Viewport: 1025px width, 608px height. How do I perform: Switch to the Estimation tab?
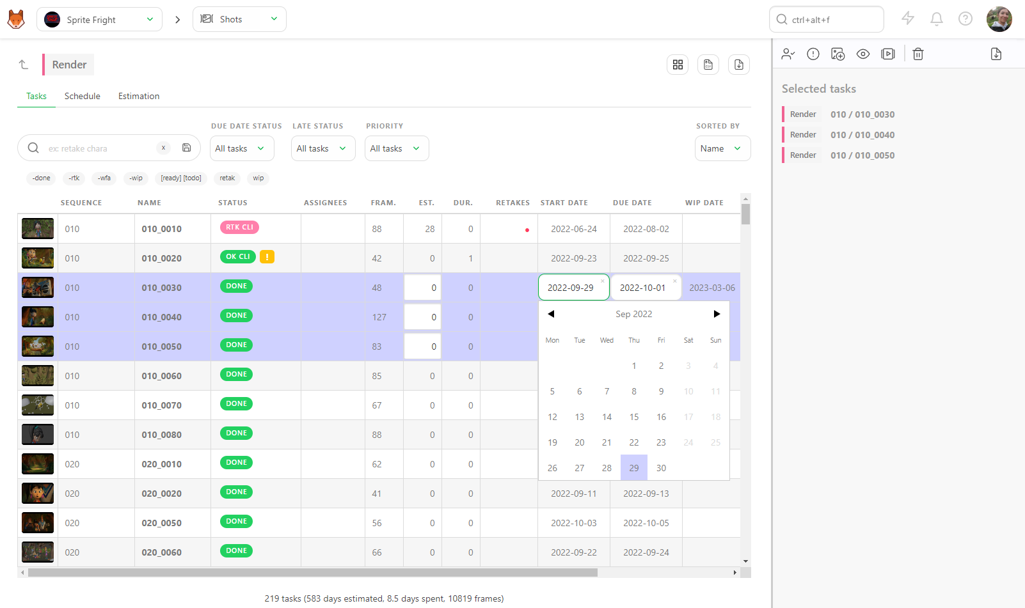(x=139, y=96)
